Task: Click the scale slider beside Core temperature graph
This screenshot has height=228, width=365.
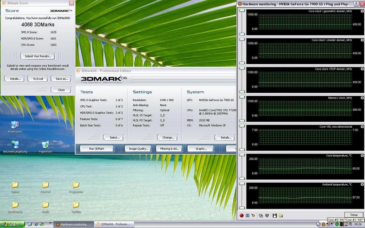Action: tap(242, 167)
